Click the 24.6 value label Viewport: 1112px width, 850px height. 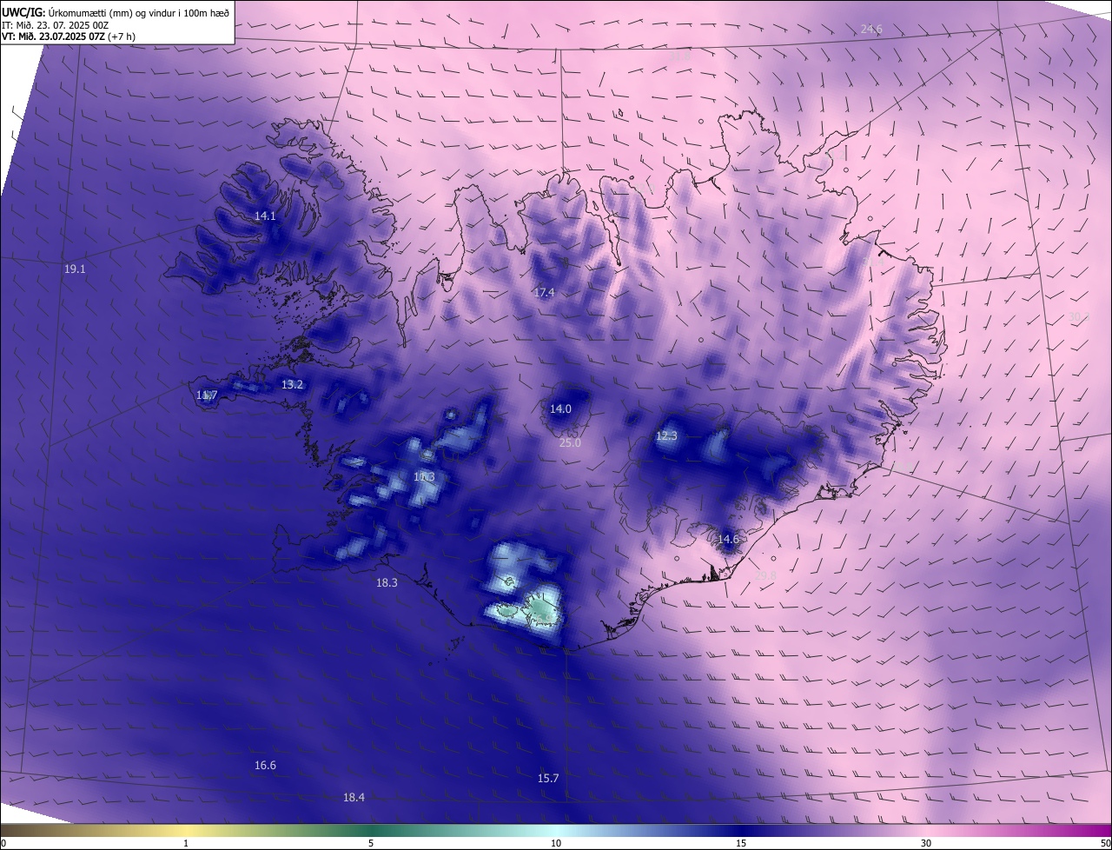tap(871, 30)
